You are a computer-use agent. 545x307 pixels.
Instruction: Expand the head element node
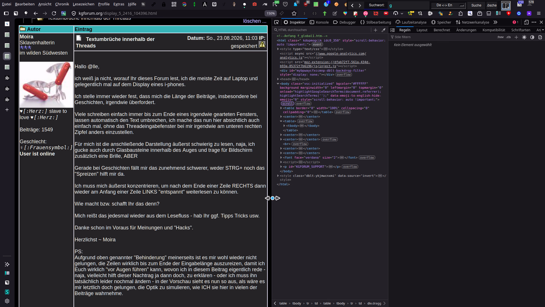tap(278, 79)
